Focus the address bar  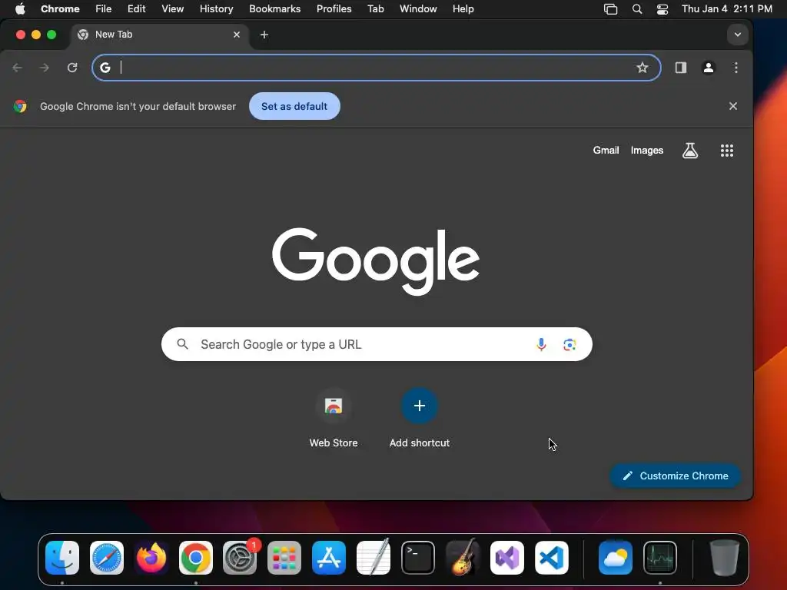[377, 68]
